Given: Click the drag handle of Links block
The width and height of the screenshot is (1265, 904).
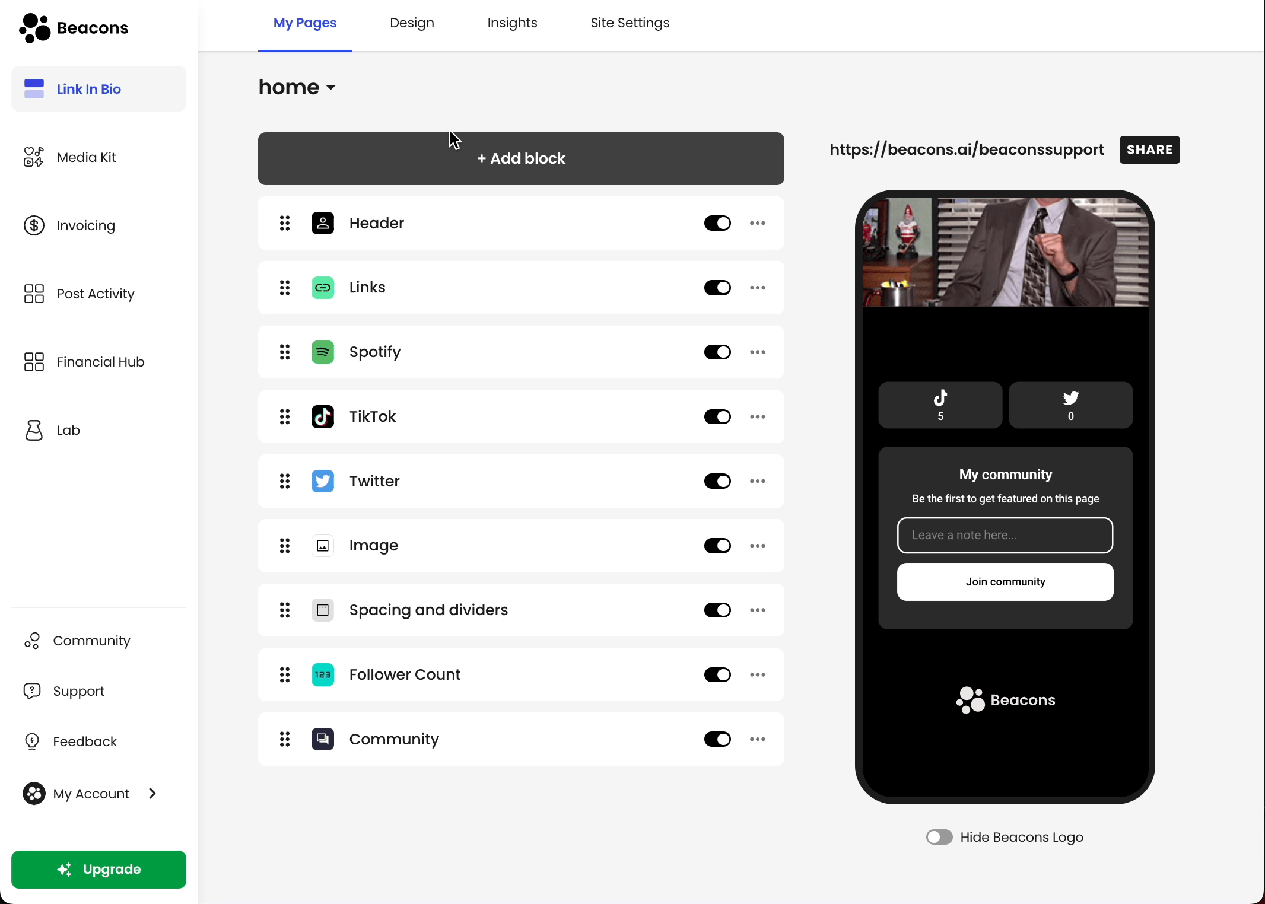Looking at the screenshot, I should [x=285, y=288].
